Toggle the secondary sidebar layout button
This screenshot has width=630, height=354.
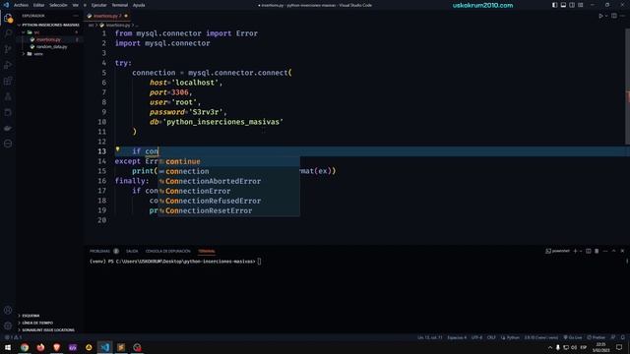click(x=572, y=5)
